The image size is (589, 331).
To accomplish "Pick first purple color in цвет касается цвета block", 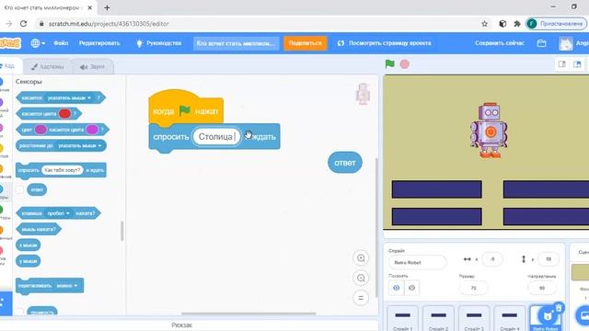I will click(x=40, y=130).
